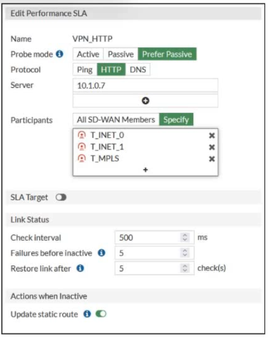The image size is (268, 338).
Task: Disable the Update static route toggle
Action: pos(101,314)
